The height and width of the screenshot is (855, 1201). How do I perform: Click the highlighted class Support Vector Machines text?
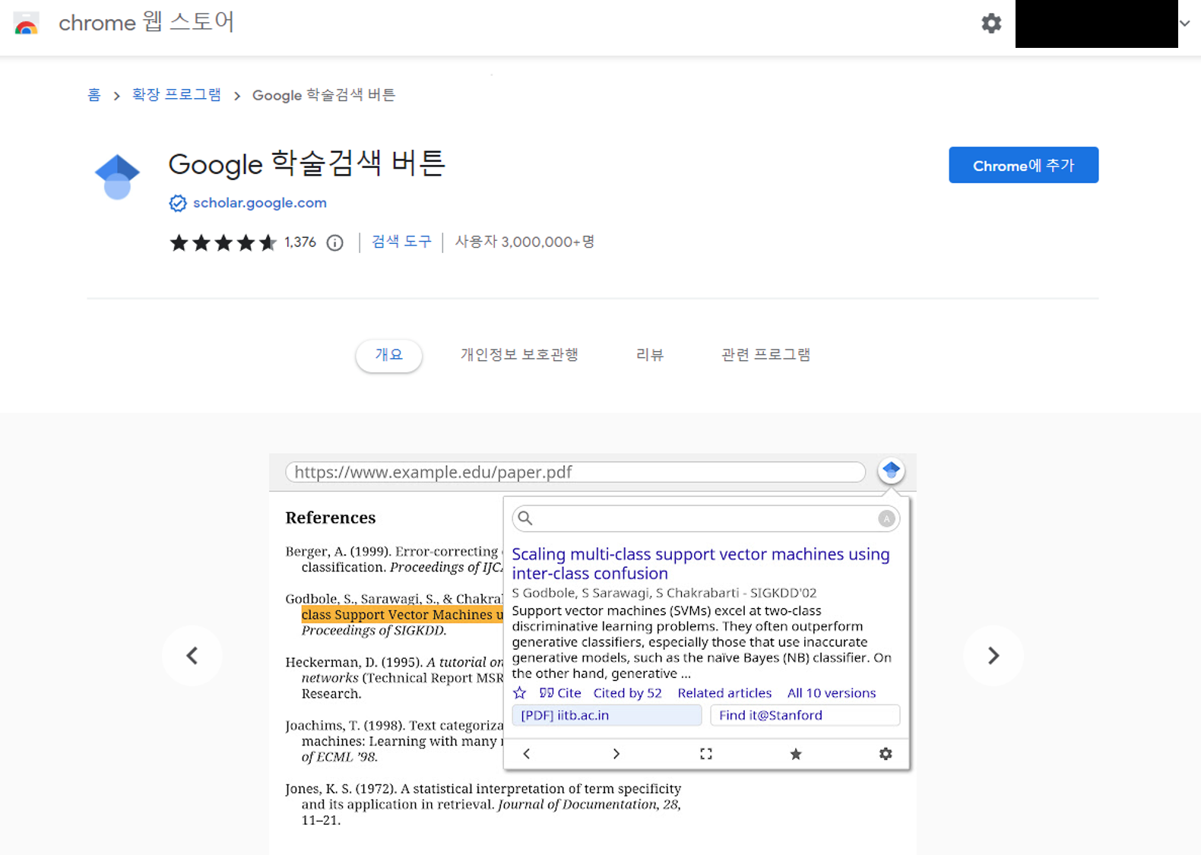tap(402, 615)
